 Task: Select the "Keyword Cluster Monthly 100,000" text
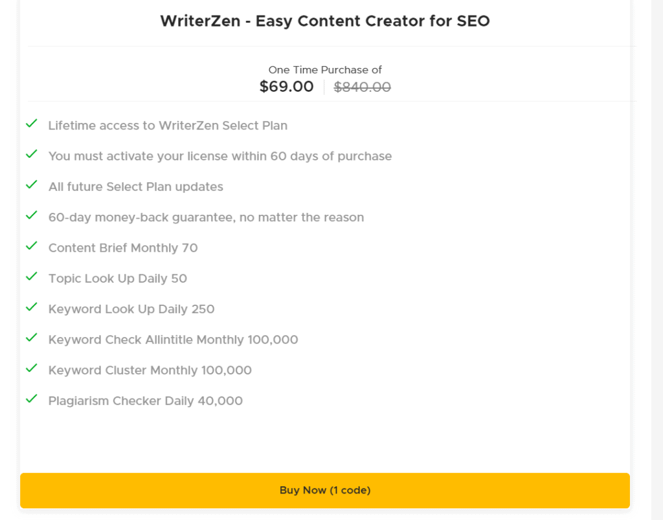(x=150, y=371)
